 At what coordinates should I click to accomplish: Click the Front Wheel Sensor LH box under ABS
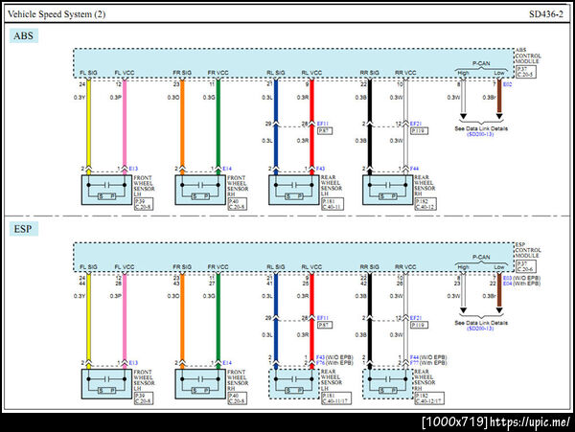[106, 190]
